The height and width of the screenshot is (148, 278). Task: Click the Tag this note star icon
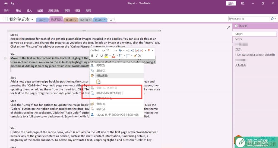[x=142, y=51]
